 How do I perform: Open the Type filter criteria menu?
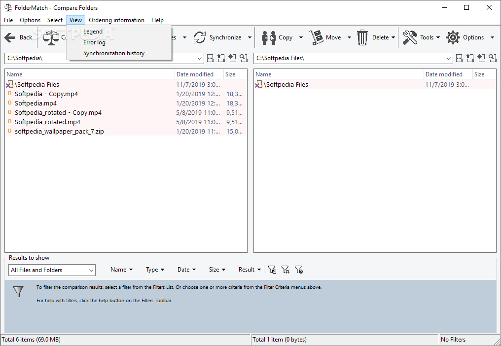155,270
